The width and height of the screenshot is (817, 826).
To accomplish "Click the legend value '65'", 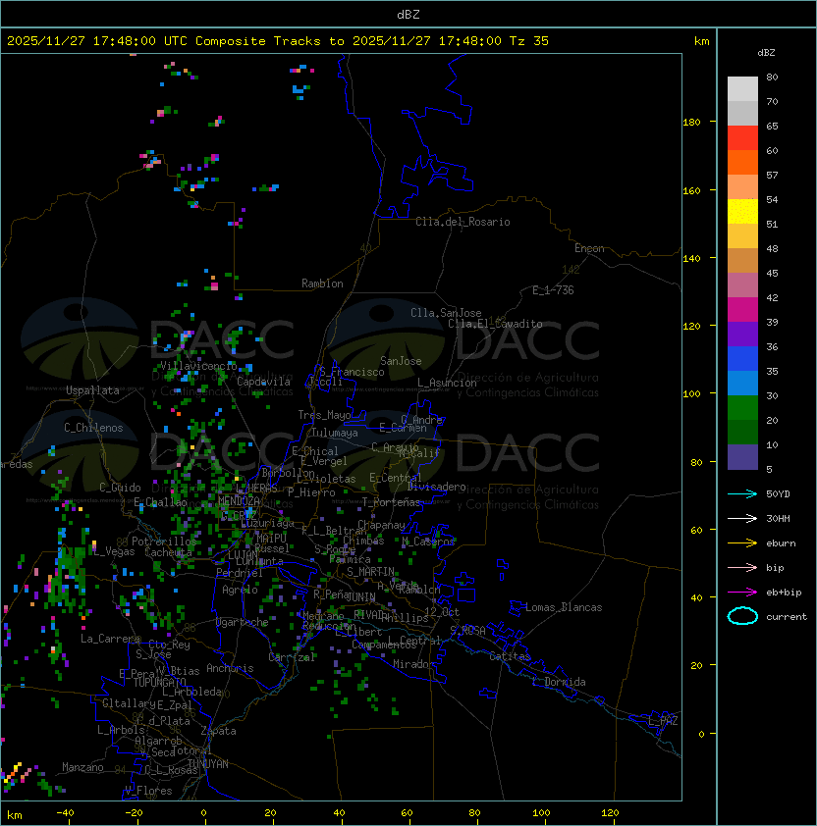I will pos(772,126).
